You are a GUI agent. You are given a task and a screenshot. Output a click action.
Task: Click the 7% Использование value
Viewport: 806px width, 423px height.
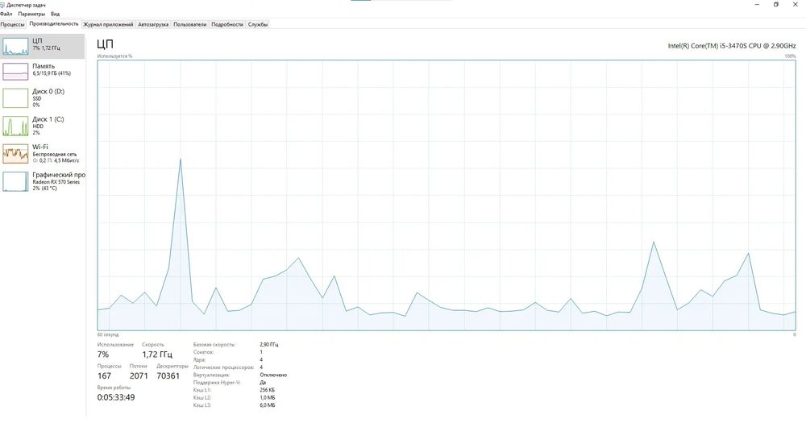point(103,355)
